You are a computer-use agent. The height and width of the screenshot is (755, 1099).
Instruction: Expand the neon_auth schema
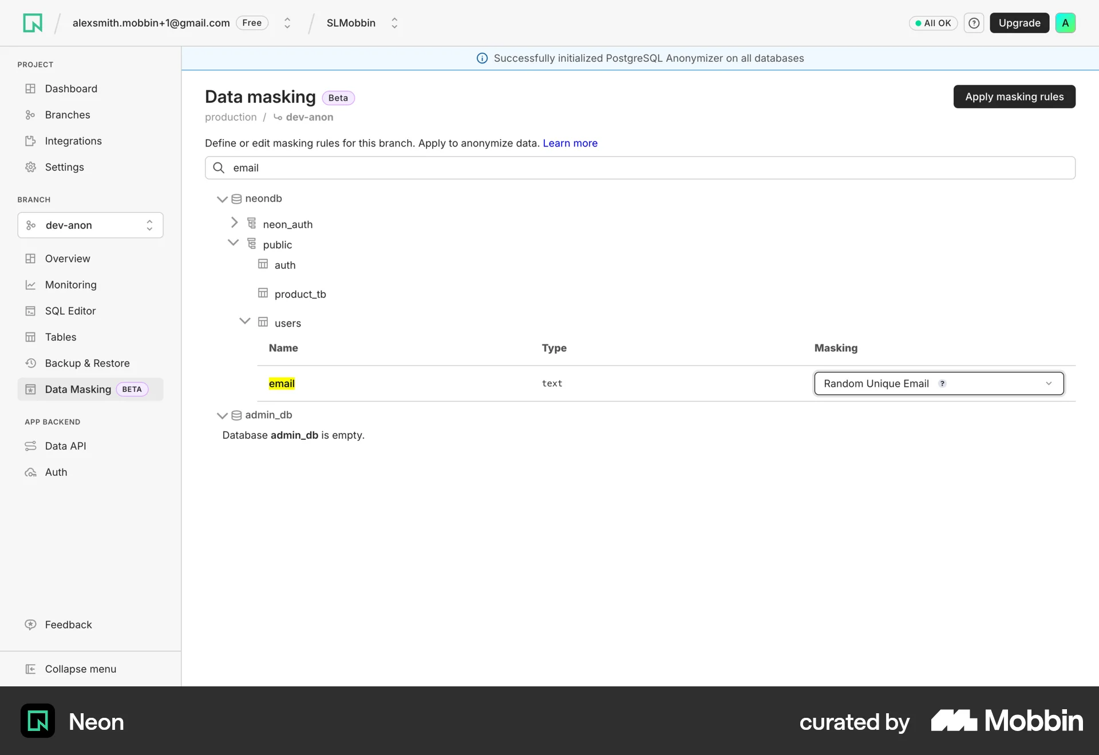point(234,222)
